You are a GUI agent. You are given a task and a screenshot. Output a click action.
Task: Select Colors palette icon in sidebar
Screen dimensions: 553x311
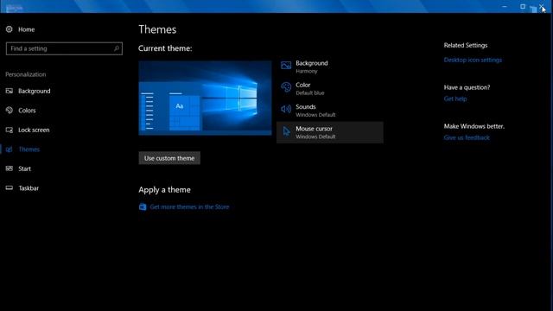(x=10, y=111)
